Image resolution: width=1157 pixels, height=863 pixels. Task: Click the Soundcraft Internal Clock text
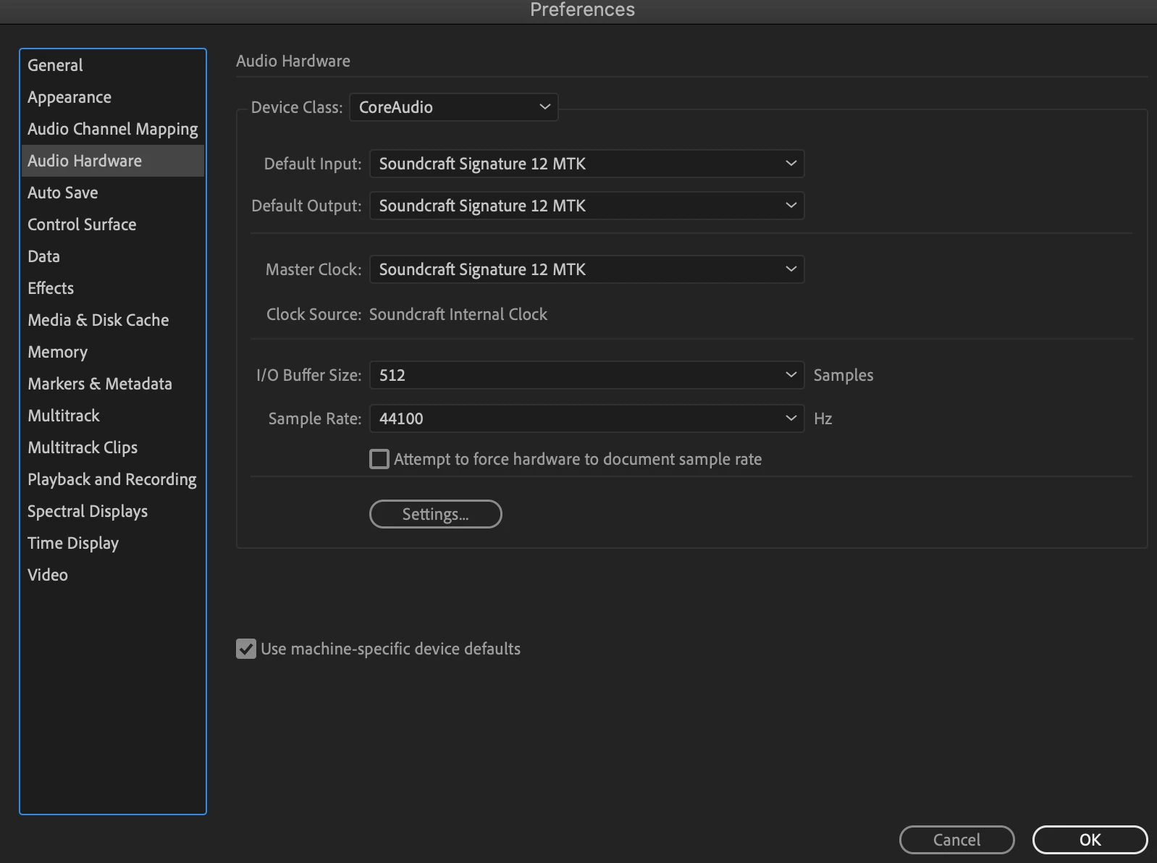click(458, 314)
